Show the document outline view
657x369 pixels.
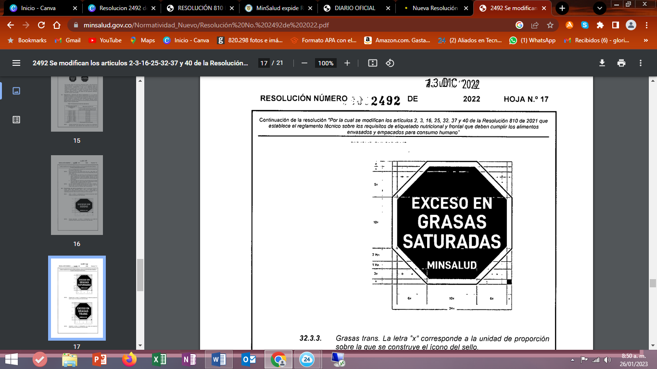(16, 120)
